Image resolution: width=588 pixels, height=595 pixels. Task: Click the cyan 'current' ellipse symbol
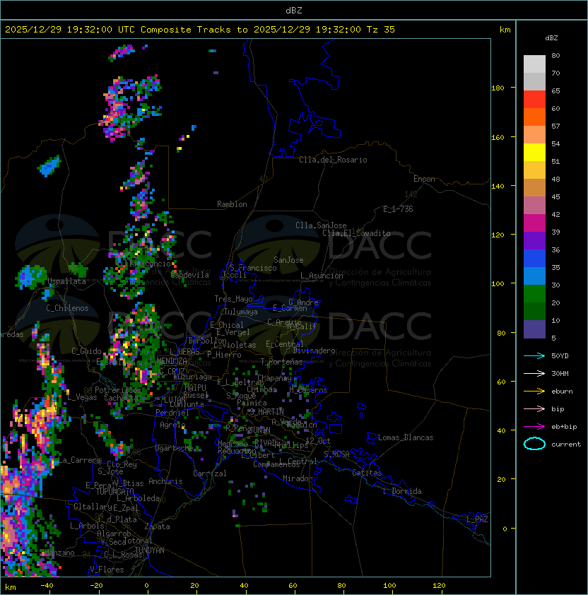tap(534, 444)
